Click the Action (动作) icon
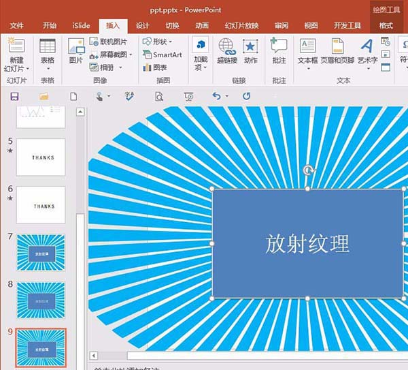Viewport: 408px width, 370px height. point(250,46)
